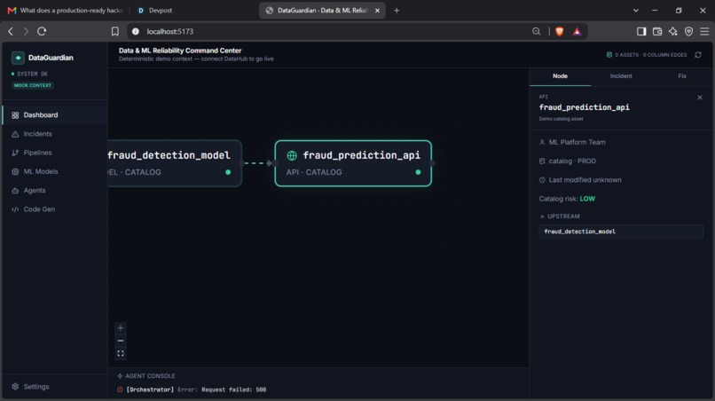The image size is (715, 401).
Task: Open the tab search dropdown arrow
Action: tap(636, 11)
